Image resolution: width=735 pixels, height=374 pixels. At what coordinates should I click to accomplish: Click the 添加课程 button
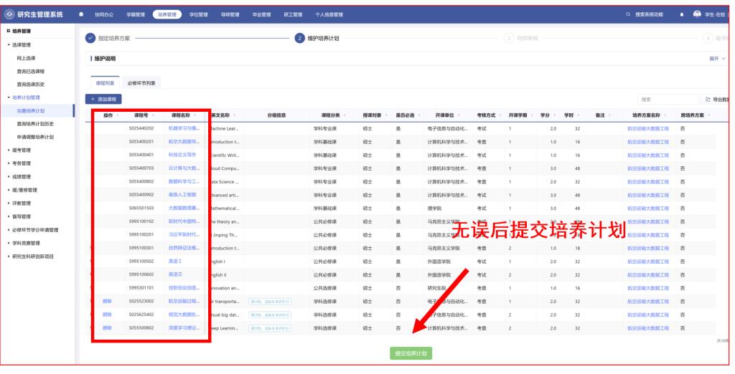pos(105,98)
